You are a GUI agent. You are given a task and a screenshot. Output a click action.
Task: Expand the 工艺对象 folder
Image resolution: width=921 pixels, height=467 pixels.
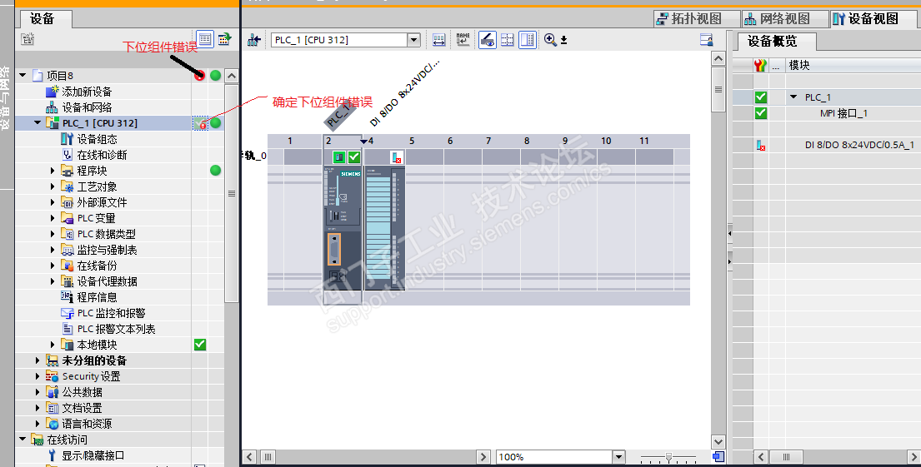point(53,186)
